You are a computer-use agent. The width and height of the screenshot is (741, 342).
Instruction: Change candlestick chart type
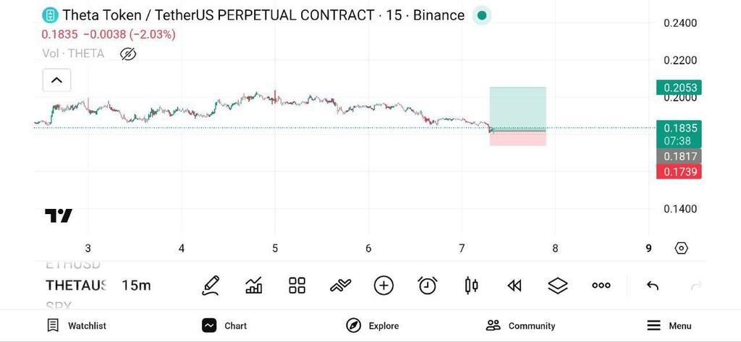pos(471,286)
